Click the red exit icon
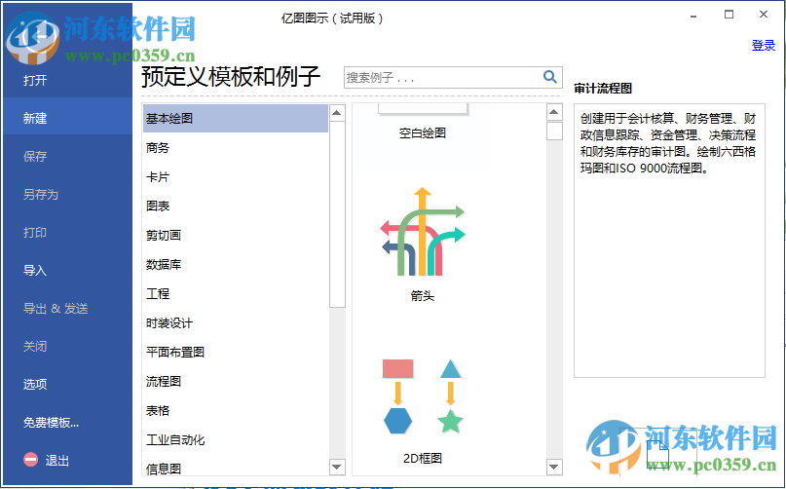Image resolution: width=786 pixels, height=489 pixels. (x=30, y=460)
